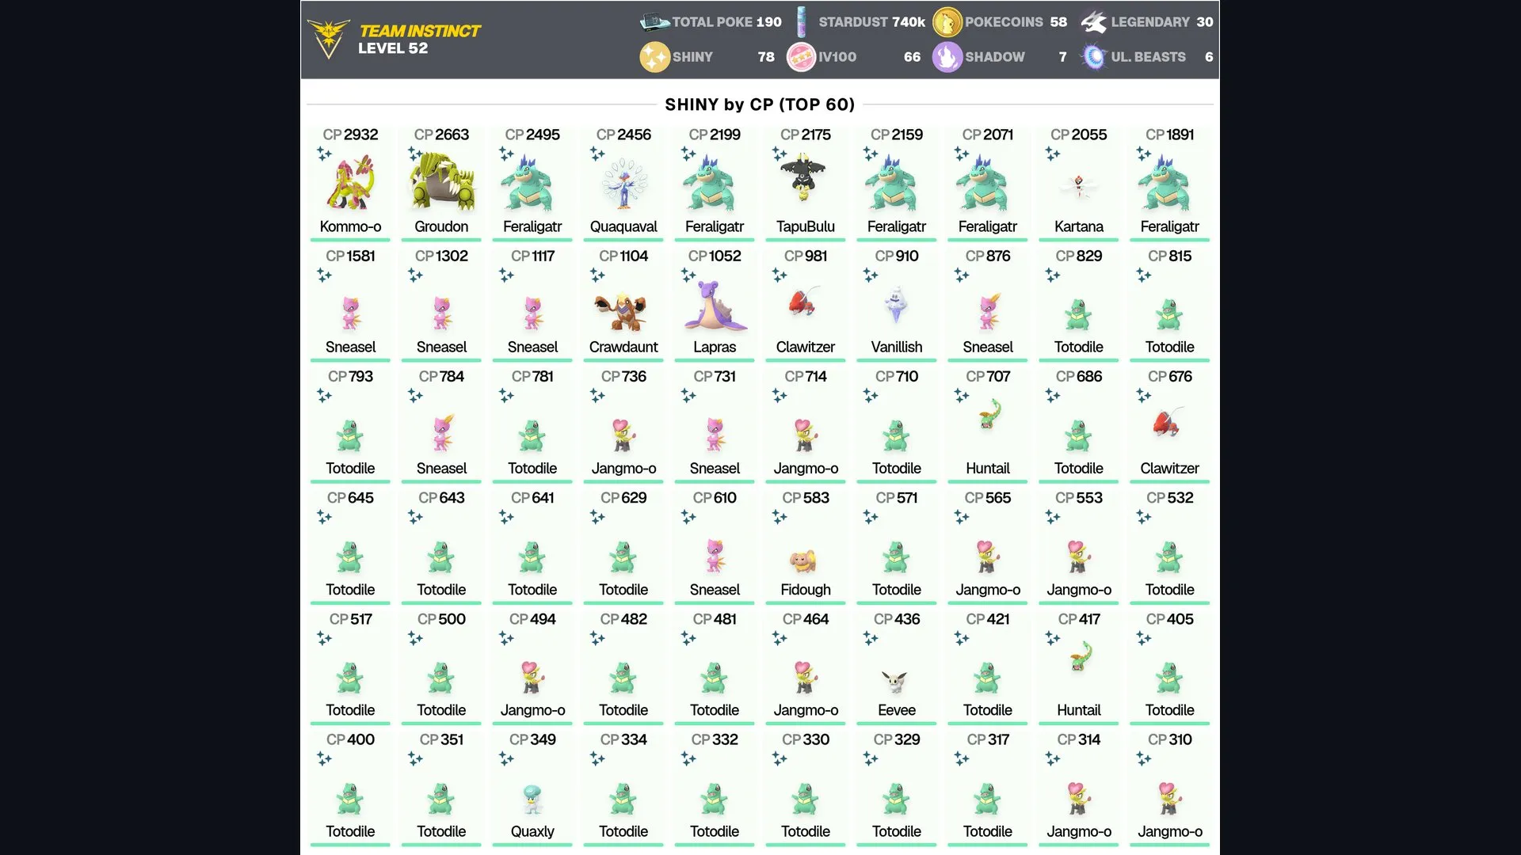Click shiny sparkle on CP 349 Quaxly card
1521x855 pixels.
(x=506, y=758)
